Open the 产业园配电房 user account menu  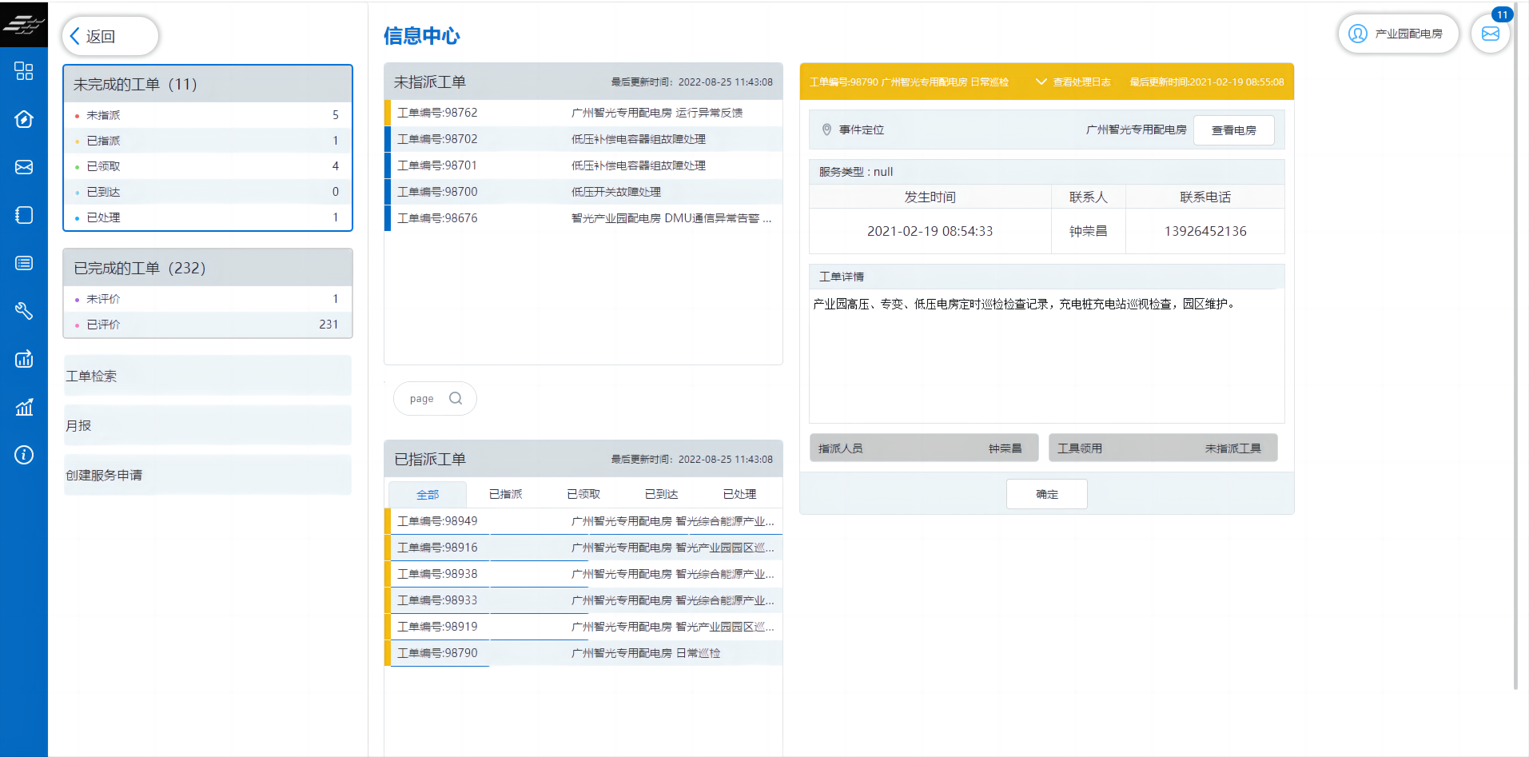(x=1398, y=34)
